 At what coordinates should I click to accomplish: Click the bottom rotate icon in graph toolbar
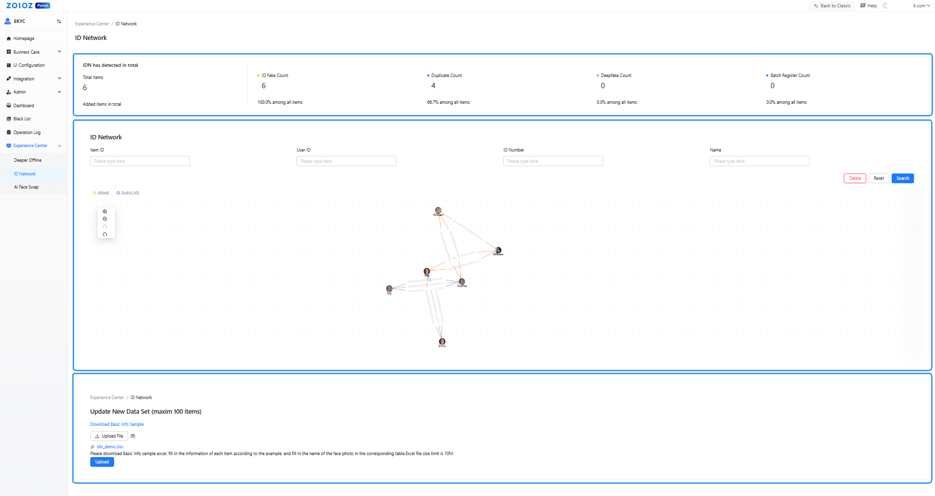(x=105, y=234)
